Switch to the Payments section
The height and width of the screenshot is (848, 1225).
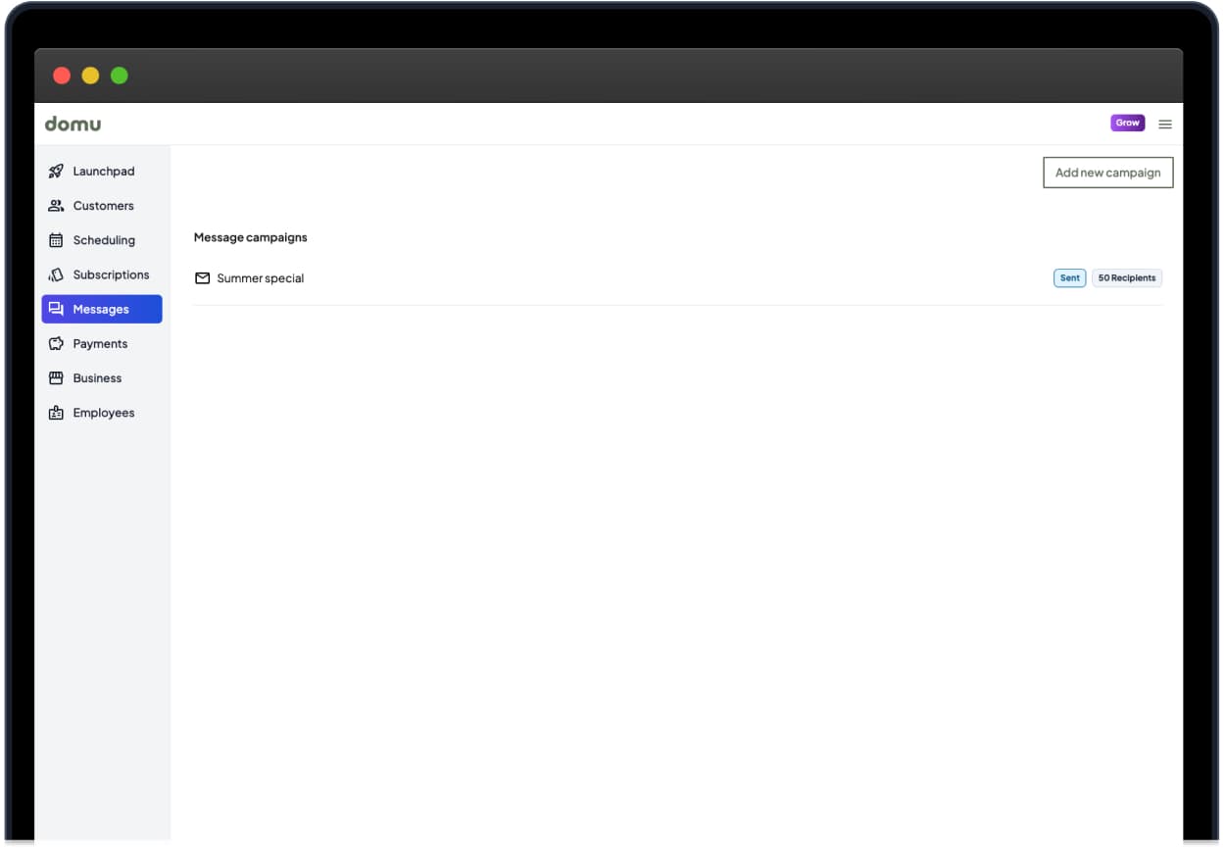100,343
